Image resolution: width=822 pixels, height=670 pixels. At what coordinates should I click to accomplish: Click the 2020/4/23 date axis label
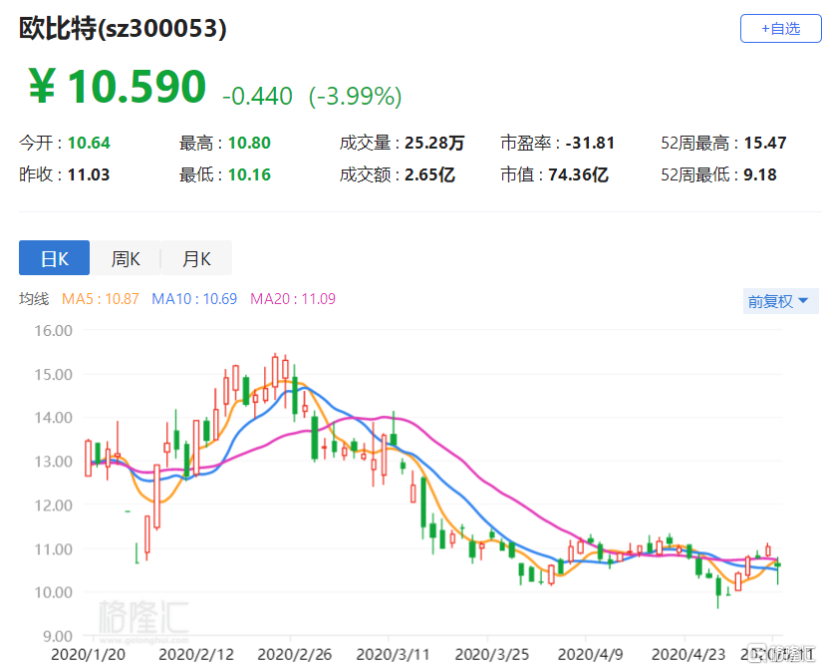(688, 655)
